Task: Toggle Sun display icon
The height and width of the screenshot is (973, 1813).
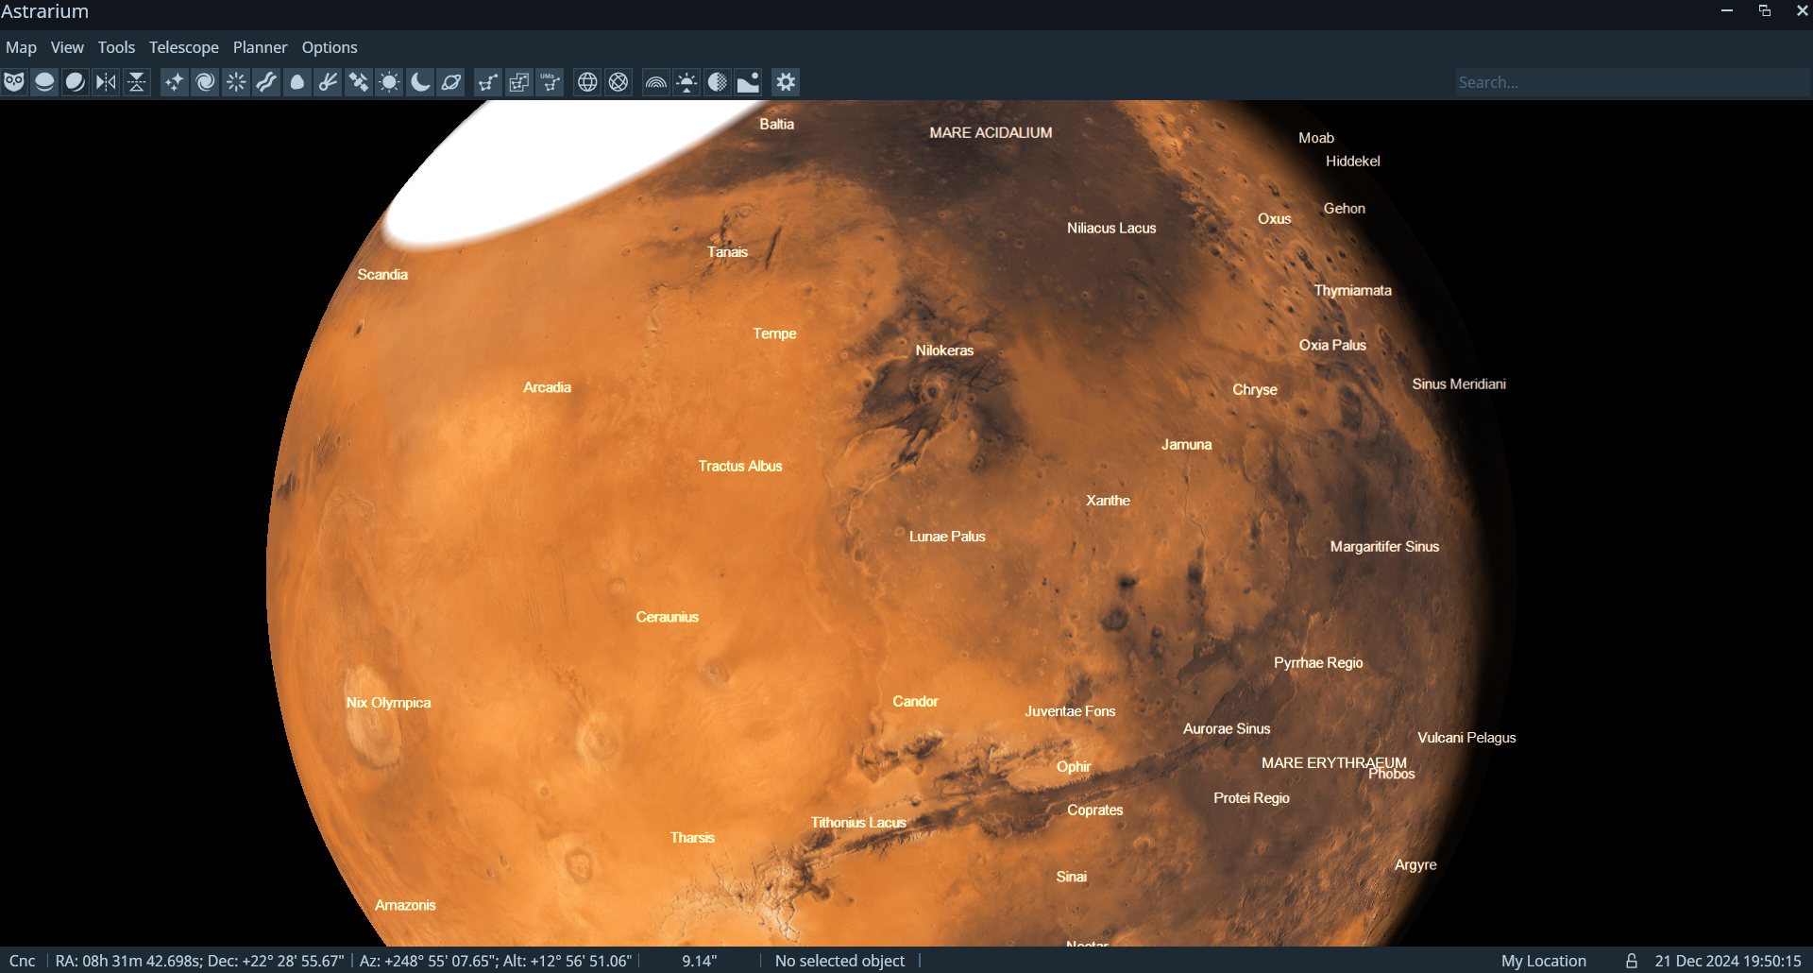Action: (x=389, y=82)
